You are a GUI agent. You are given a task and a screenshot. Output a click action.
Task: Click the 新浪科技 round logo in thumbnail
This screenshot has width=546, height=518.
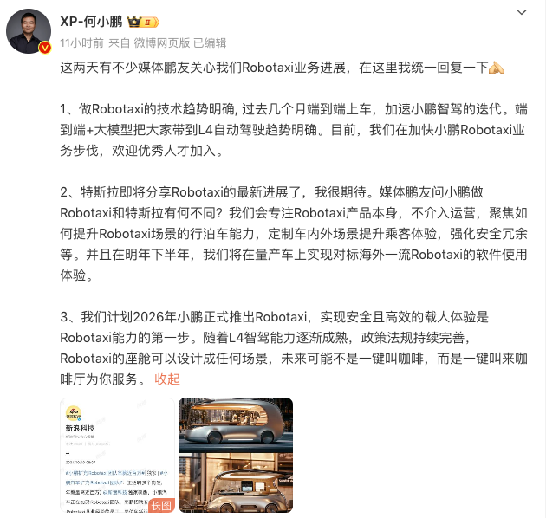pyautogui.click(x=74, y=413)
